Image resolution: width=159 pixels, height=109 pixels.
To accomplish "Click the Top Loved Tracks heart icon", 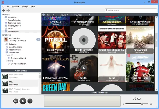I will 6,23.
